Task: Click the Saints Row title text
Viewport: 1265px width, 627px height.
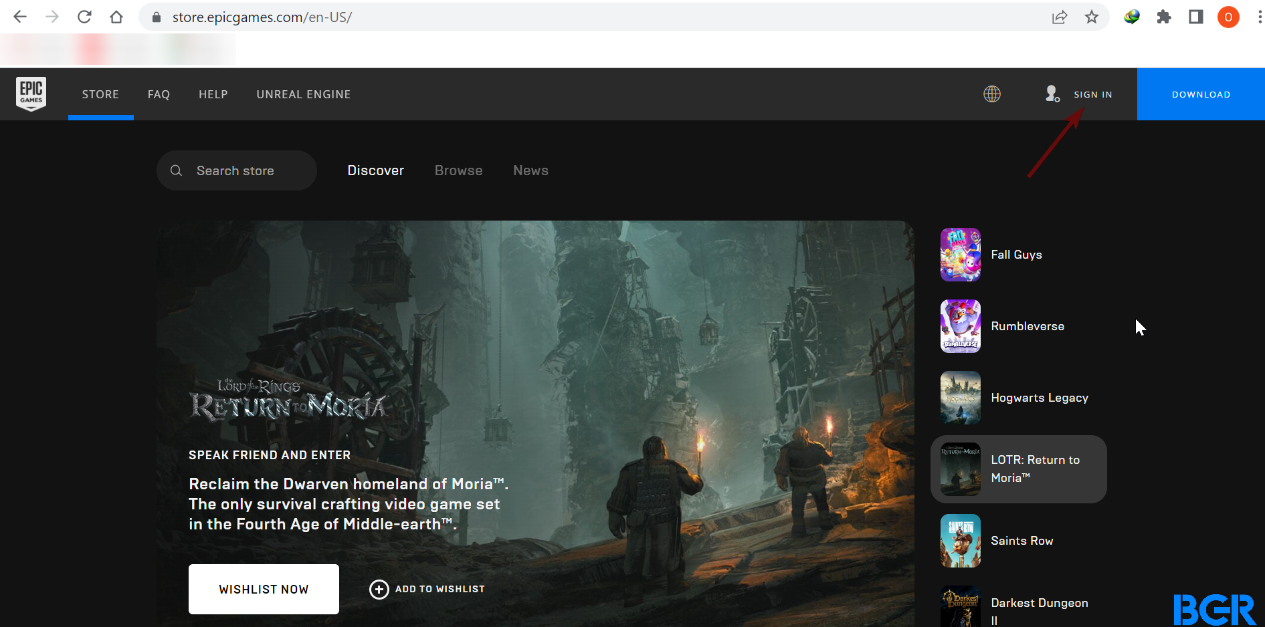Action: coord(1022,541)
